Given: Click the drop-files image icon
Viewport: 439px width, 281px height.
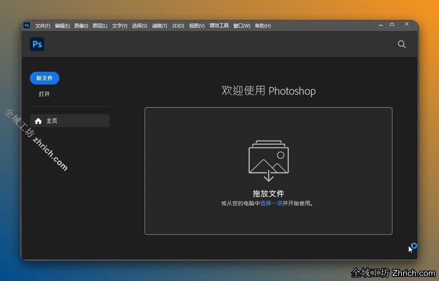Looking at the screenshot, I should point(268,161).
